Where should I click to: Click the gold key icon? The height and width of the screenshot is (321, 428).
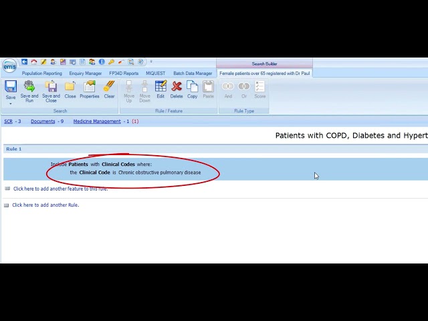click(x=112, y=62)
